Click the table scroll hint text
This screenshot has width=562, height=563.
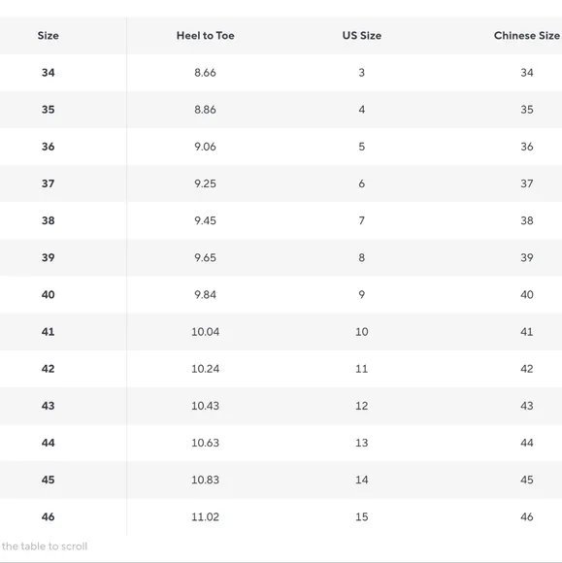point(45,546)
